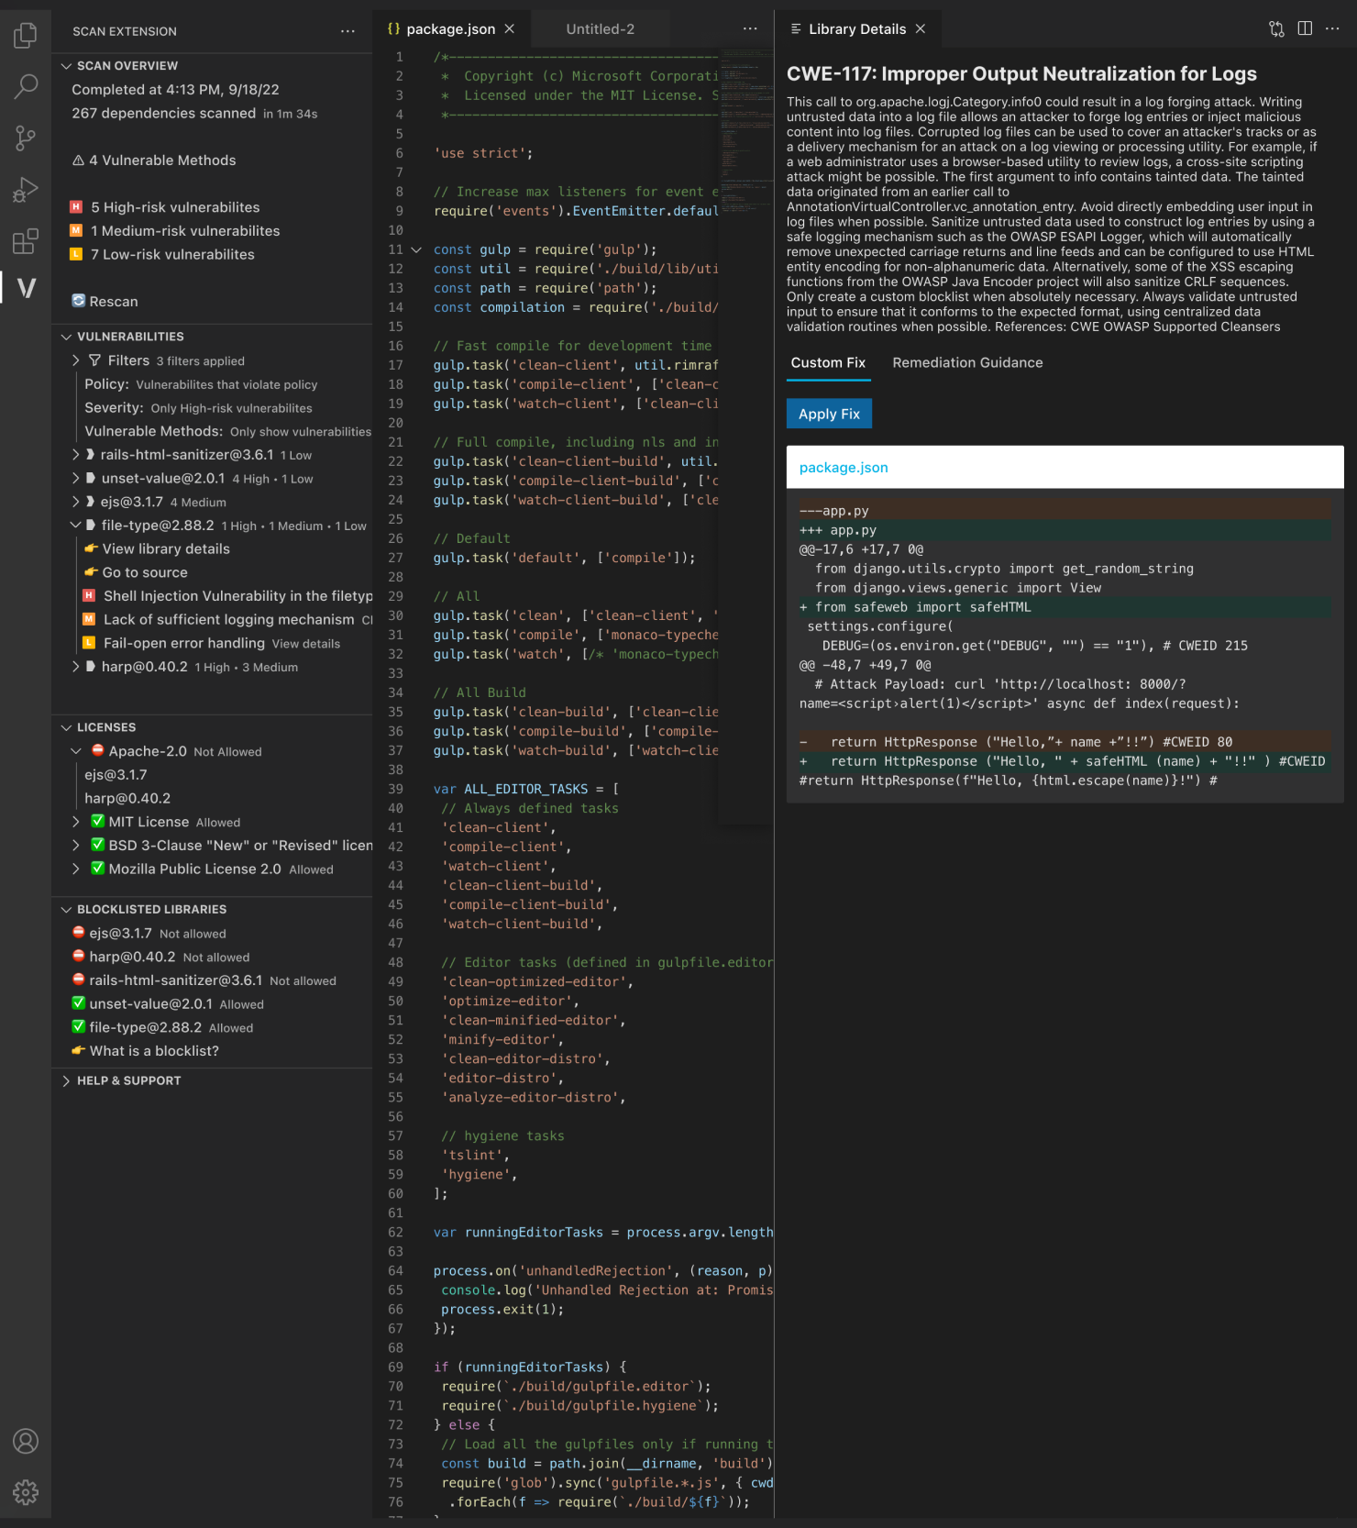Open the Manage gear icon
Screen dimensions: 1357x1528
(x=26, y=1492)
